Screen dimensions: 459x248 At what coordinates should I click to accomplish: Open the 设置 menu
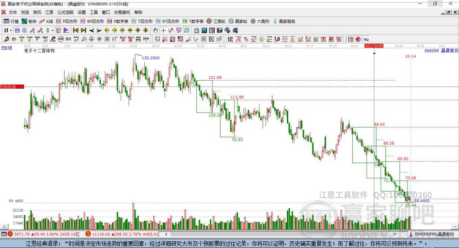point(82,12)
